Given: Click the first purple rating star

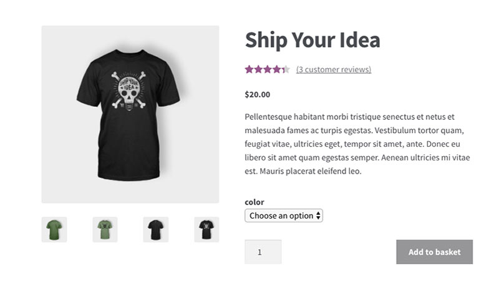Looking at the screenshot, I should (x=249, y=69).
